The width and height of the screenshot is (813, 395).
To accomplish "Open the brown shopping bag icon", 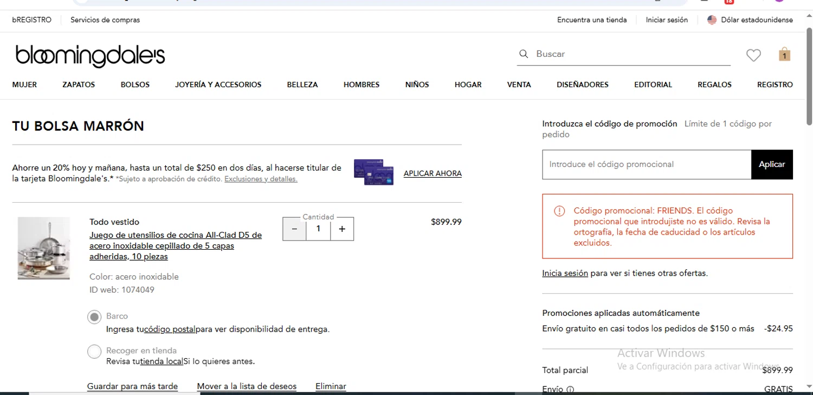I will 784,54.
